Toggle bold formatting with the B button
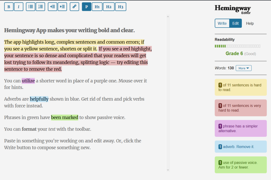Viewport: 271px width, 180px height. [x=9, y=7]
